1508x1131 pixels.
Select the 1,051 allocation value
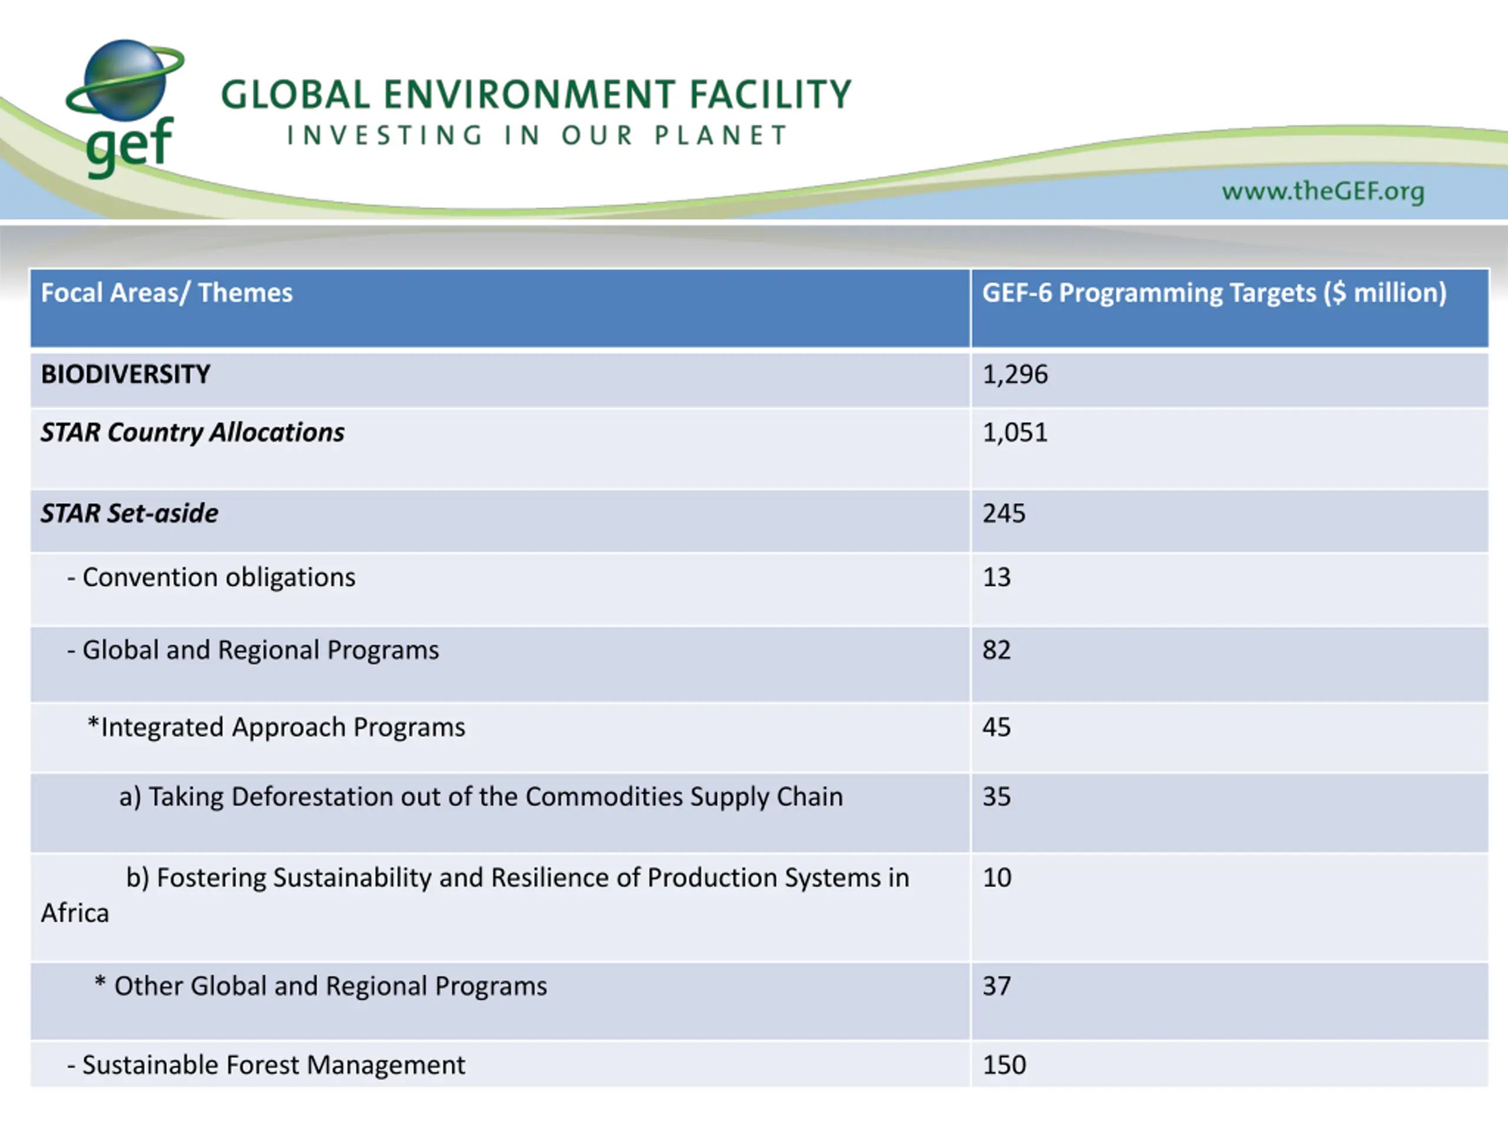(x=1014, y=433)
